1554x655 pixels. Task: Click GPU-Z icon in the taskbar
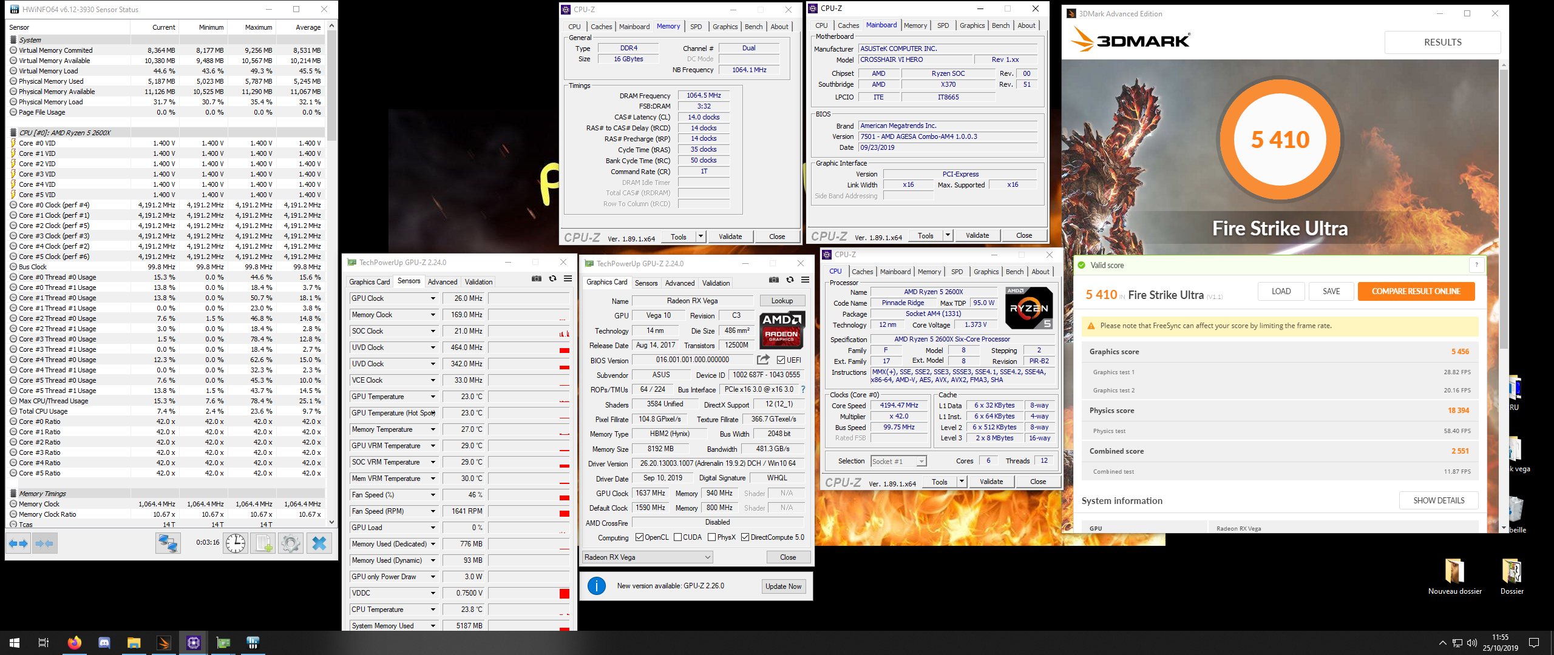[x=223, y=643]
